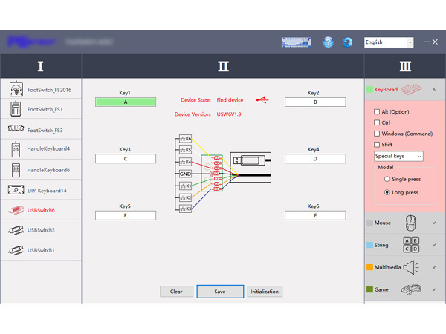Click the Key2 input field

click(314, 102)
